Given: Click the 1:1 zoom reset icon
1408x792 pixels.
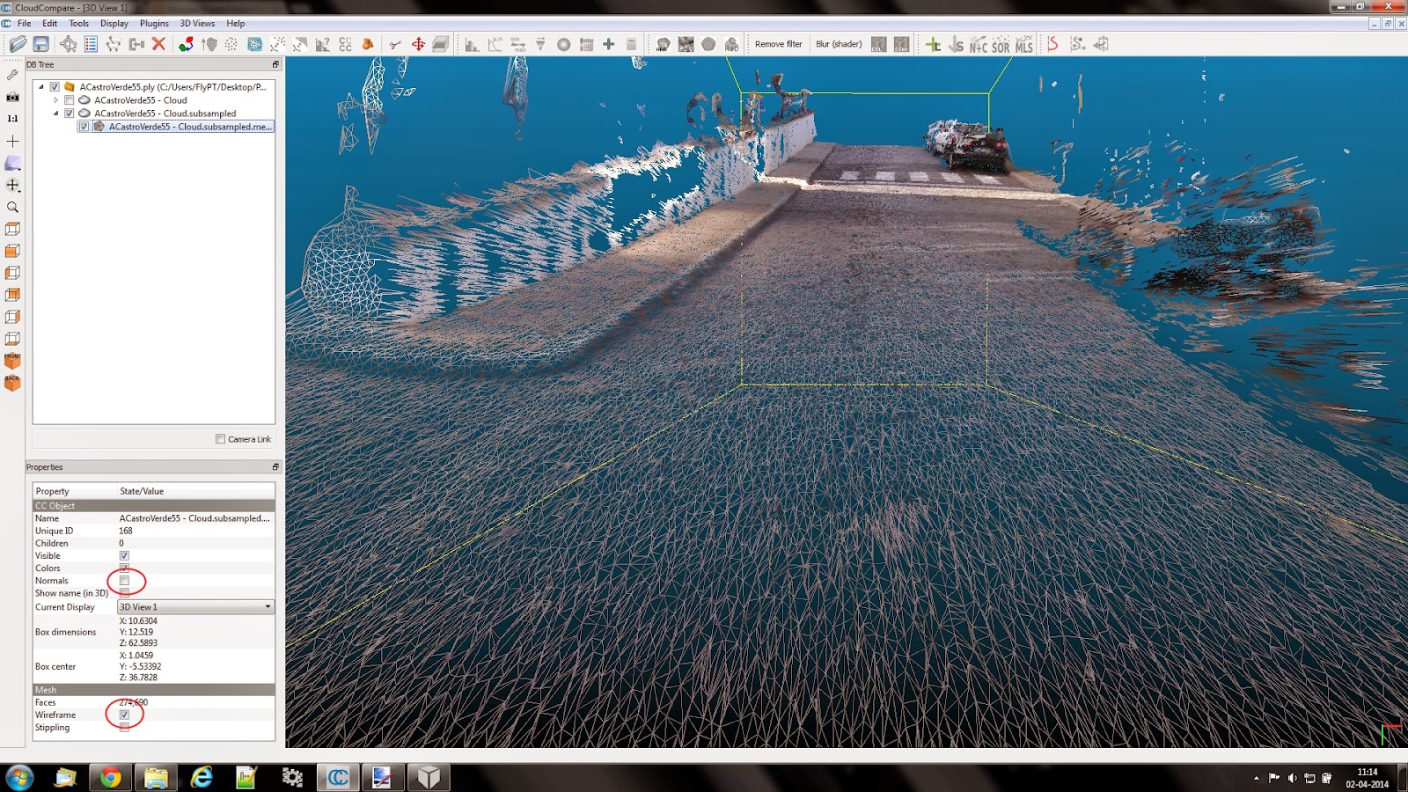Looking at the screenshot, I should coord(12,119).
